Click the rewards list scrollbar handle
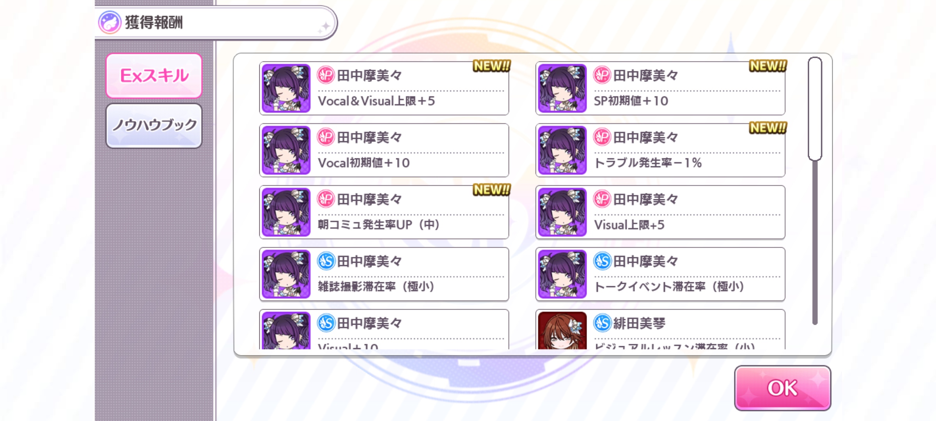Image resolution: width=936 pixels, height=421 pixels. pos(815,109)
